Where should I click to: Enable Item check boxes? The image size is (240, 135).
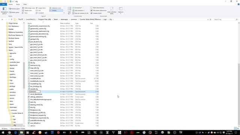tap(97, 7)
